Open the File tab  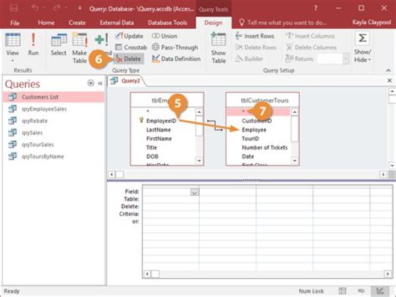(15, 23)
